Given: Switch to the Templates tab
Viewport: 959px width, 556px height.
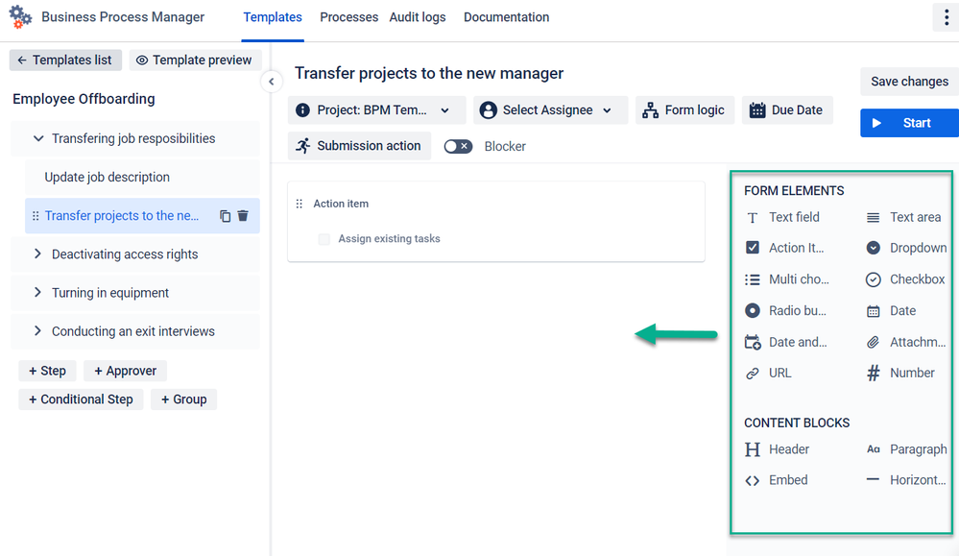Looking at the screenshot, I should coord(273,17).
